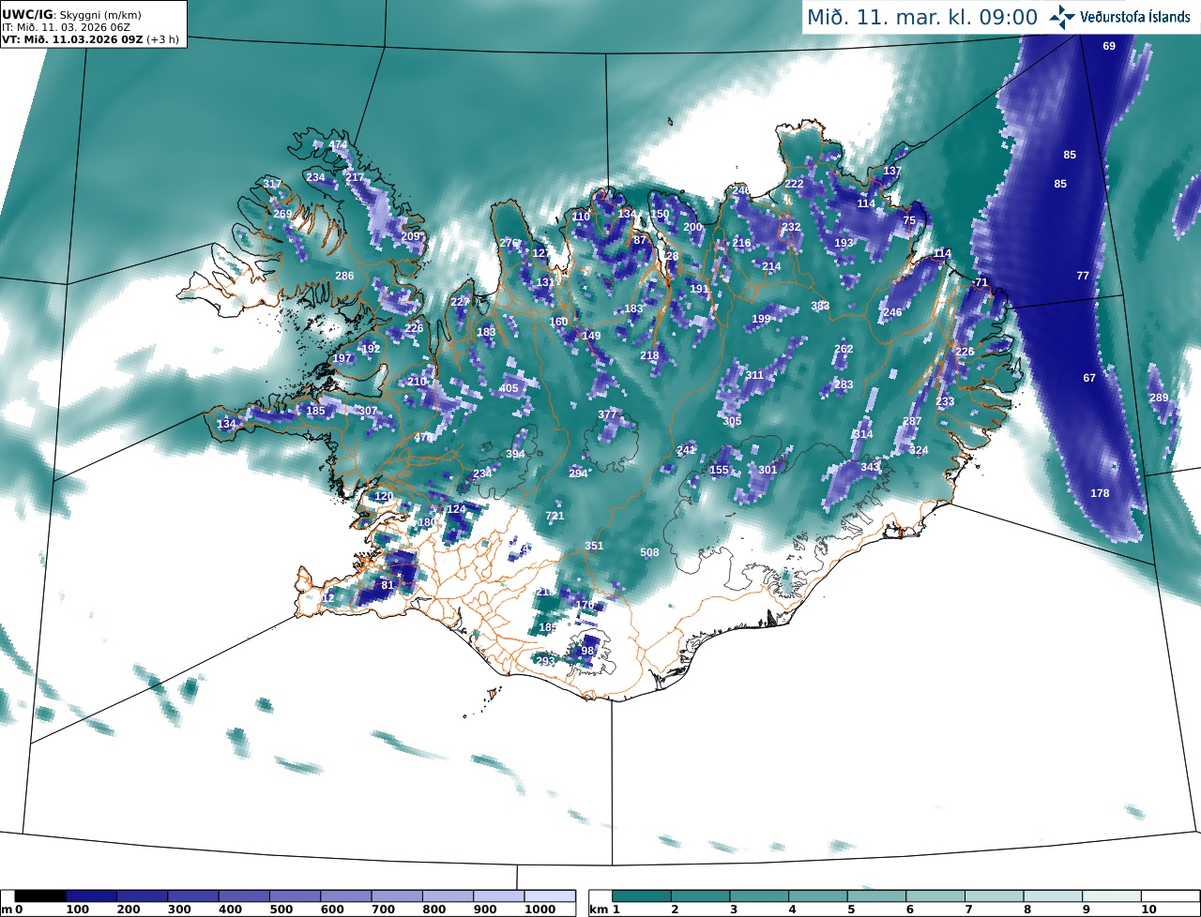
Task: Click the map value 394
Action: 516,454
